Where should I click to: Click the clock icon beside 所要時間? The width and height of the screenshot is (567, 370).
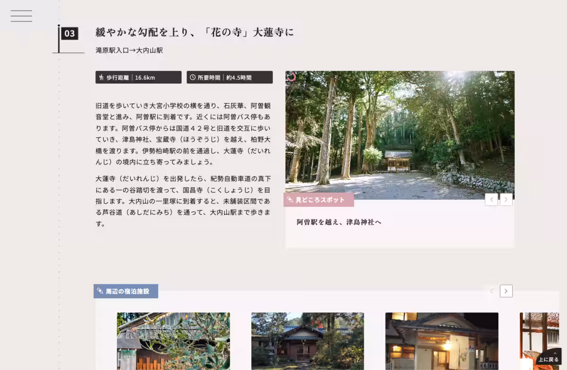tap(192, 77)
